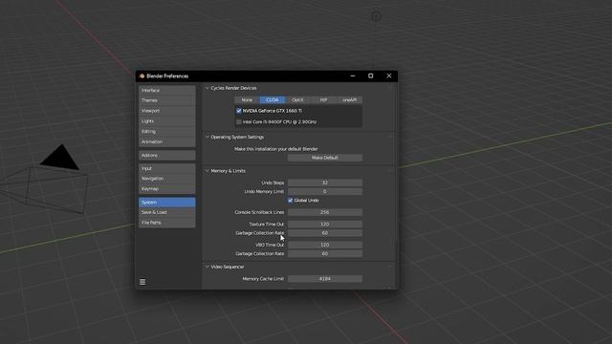Open Save & Load preferences tab
612x344 pixels.
167,212
